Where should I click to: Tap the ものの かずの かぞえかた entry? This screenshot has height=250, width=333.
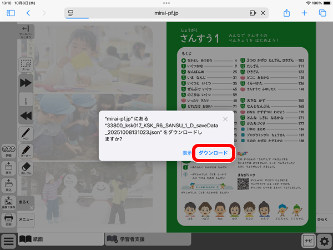273,141
